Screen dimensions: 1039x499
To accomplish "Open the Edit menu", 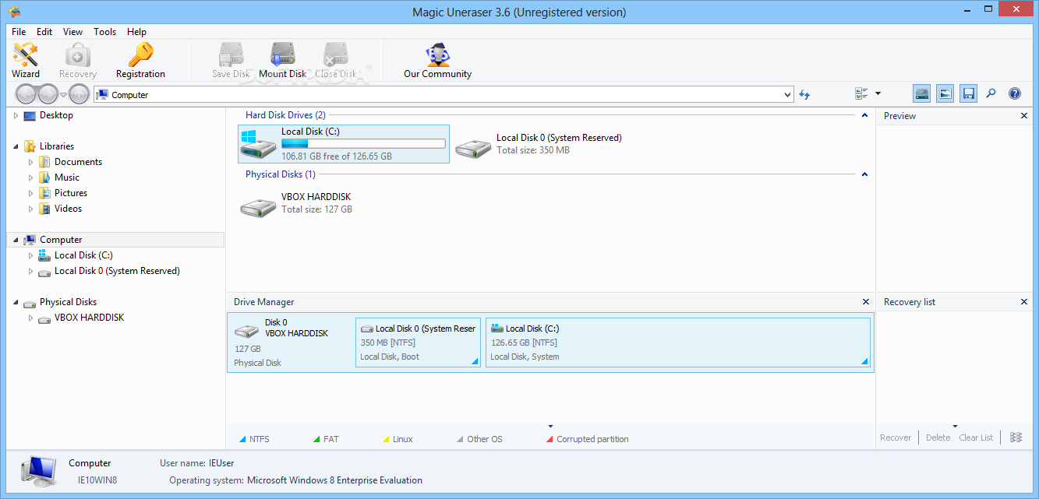I will [44, 32].
